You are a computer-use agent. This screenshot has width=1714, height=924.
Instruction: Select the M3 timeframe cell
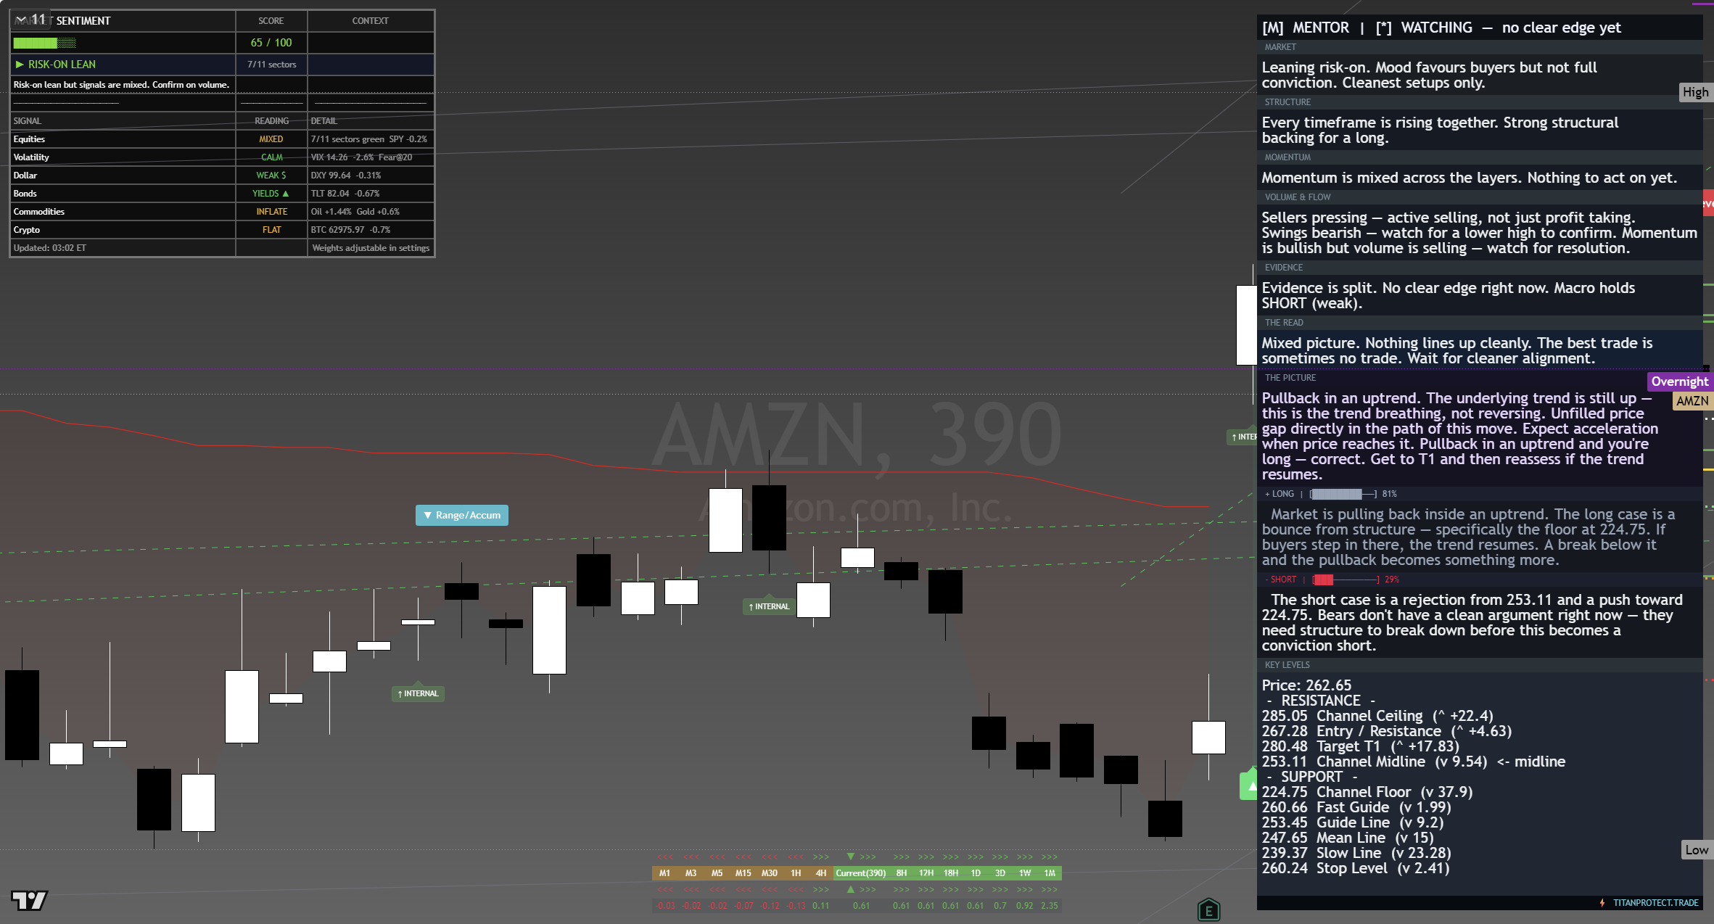pyautogui.click(x=691, y=873)
